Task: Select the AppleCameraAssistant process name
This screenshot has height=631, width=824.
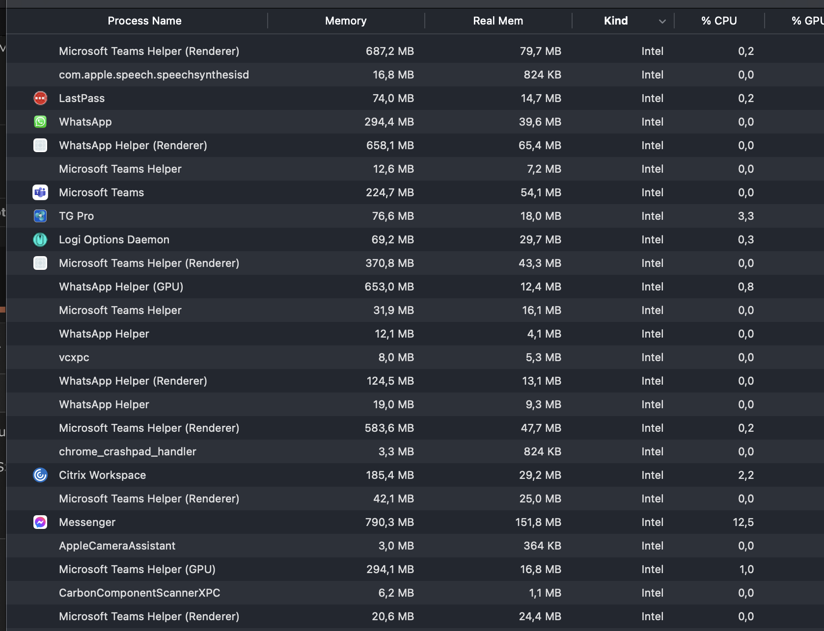Action: tap(117, 546)
